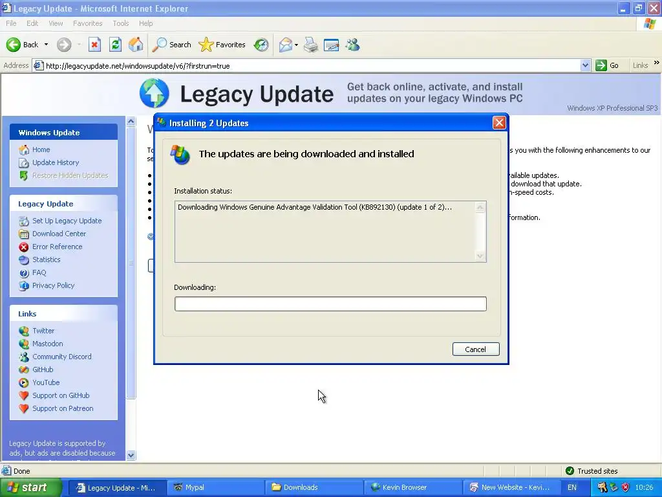Open the Messenger people icon

tap(352, 45)
